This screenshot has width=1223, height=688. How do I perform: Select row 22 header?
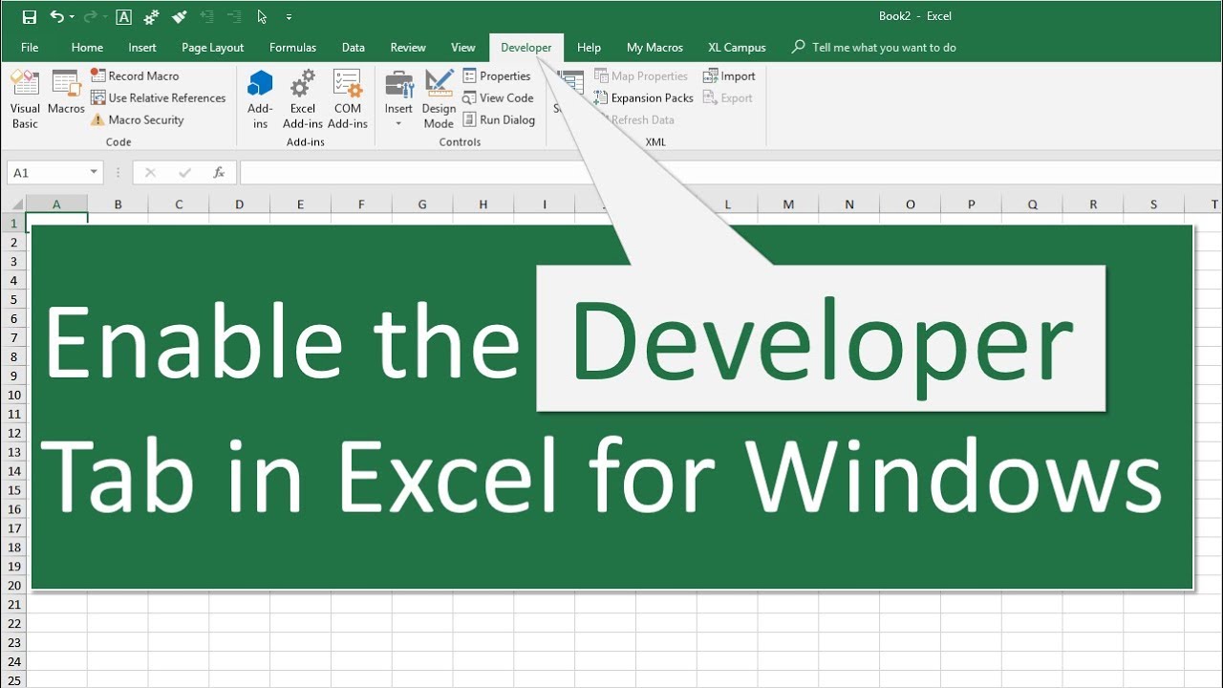coord(13,623)
